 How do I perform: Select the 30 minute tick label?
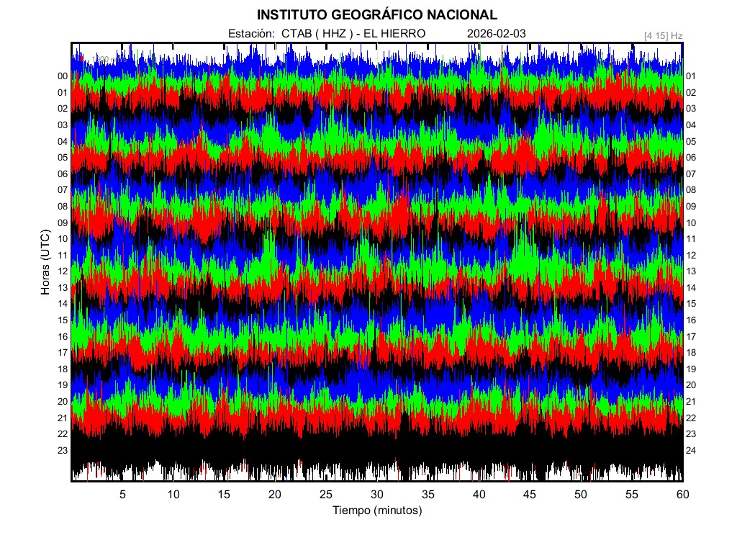point(376,494)
